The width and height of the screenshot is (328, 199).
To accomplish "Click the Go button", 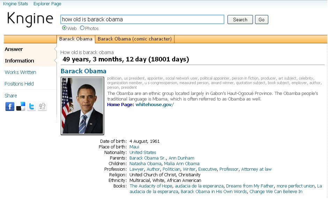I will click(x=261, y=20).
